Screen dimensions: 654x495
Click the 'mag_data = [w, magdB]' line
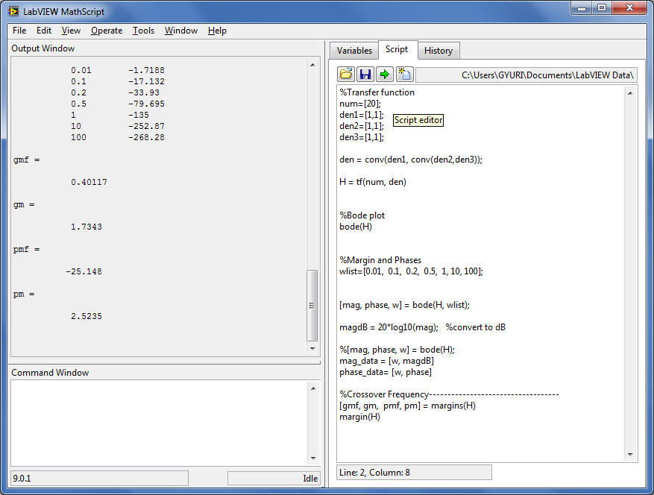[x=386, y=361]
